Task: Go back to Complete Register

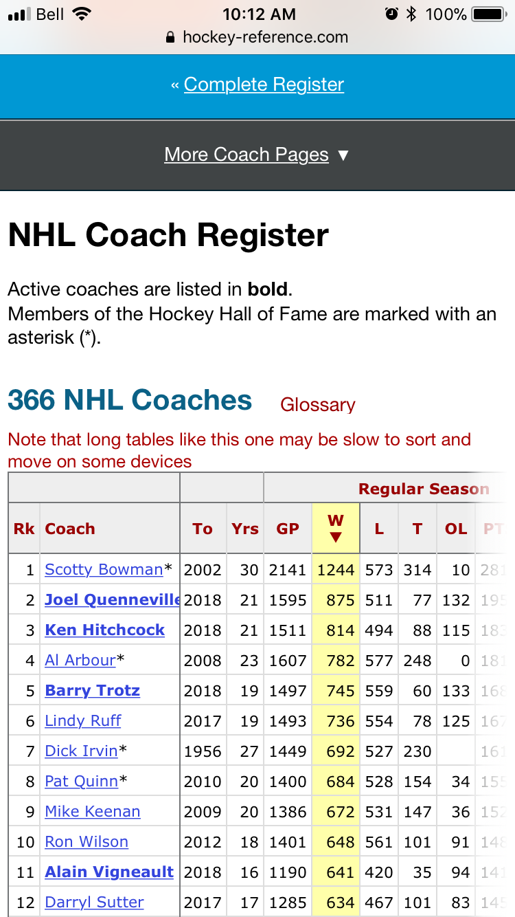Action: 264,85
